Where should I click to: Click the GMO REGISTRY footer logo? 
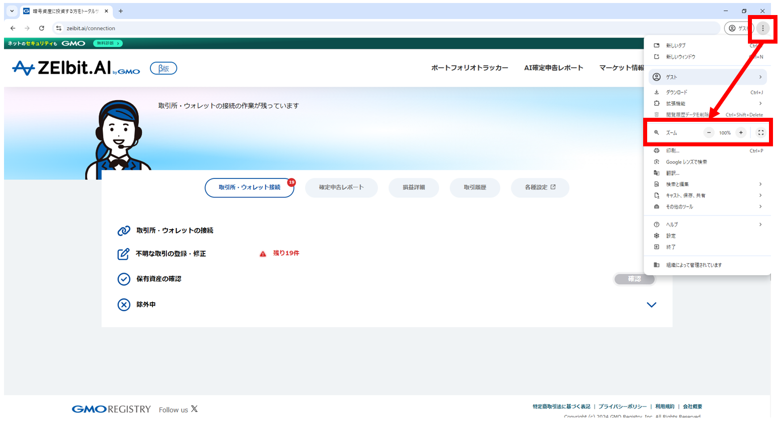pyautogui.click(x=111, y=409)
